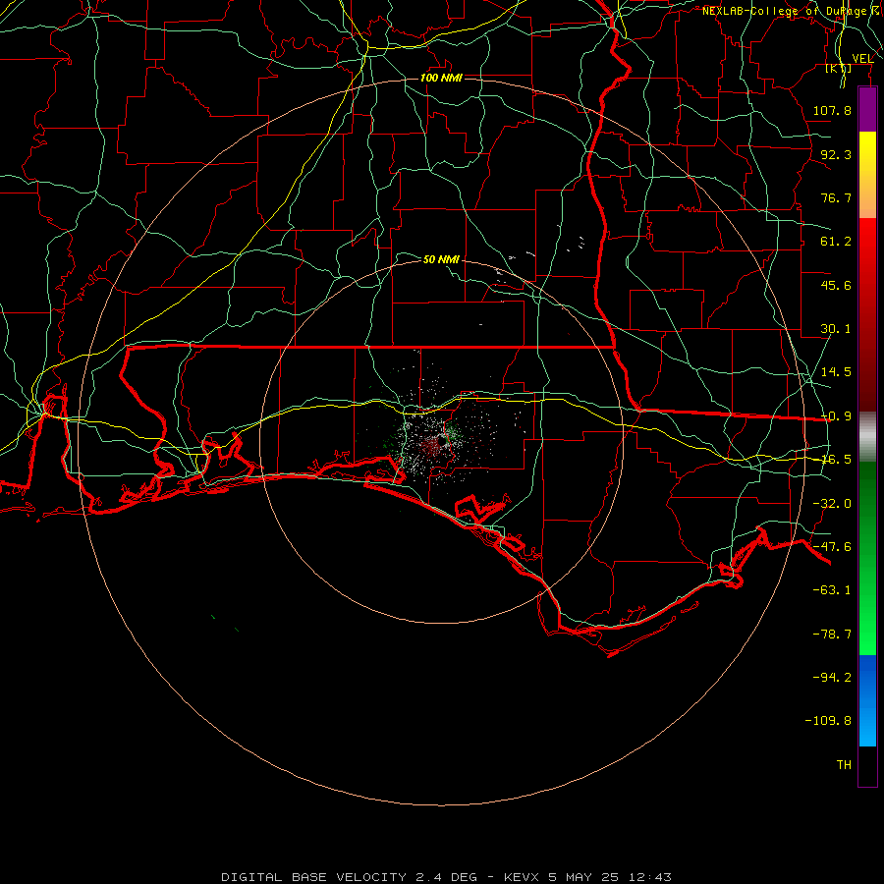Select the -63.1 scale value
The width and height of the screenshot is (884, 884).
832,590
